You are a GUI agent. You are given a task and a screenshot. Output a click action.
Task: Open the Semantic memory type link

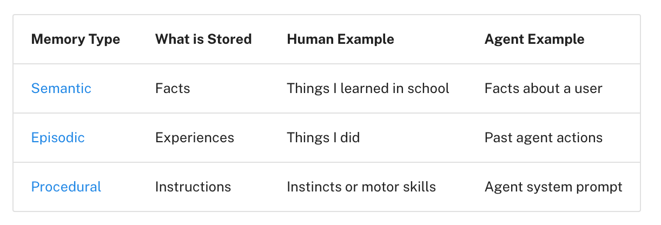coord(61,88)
